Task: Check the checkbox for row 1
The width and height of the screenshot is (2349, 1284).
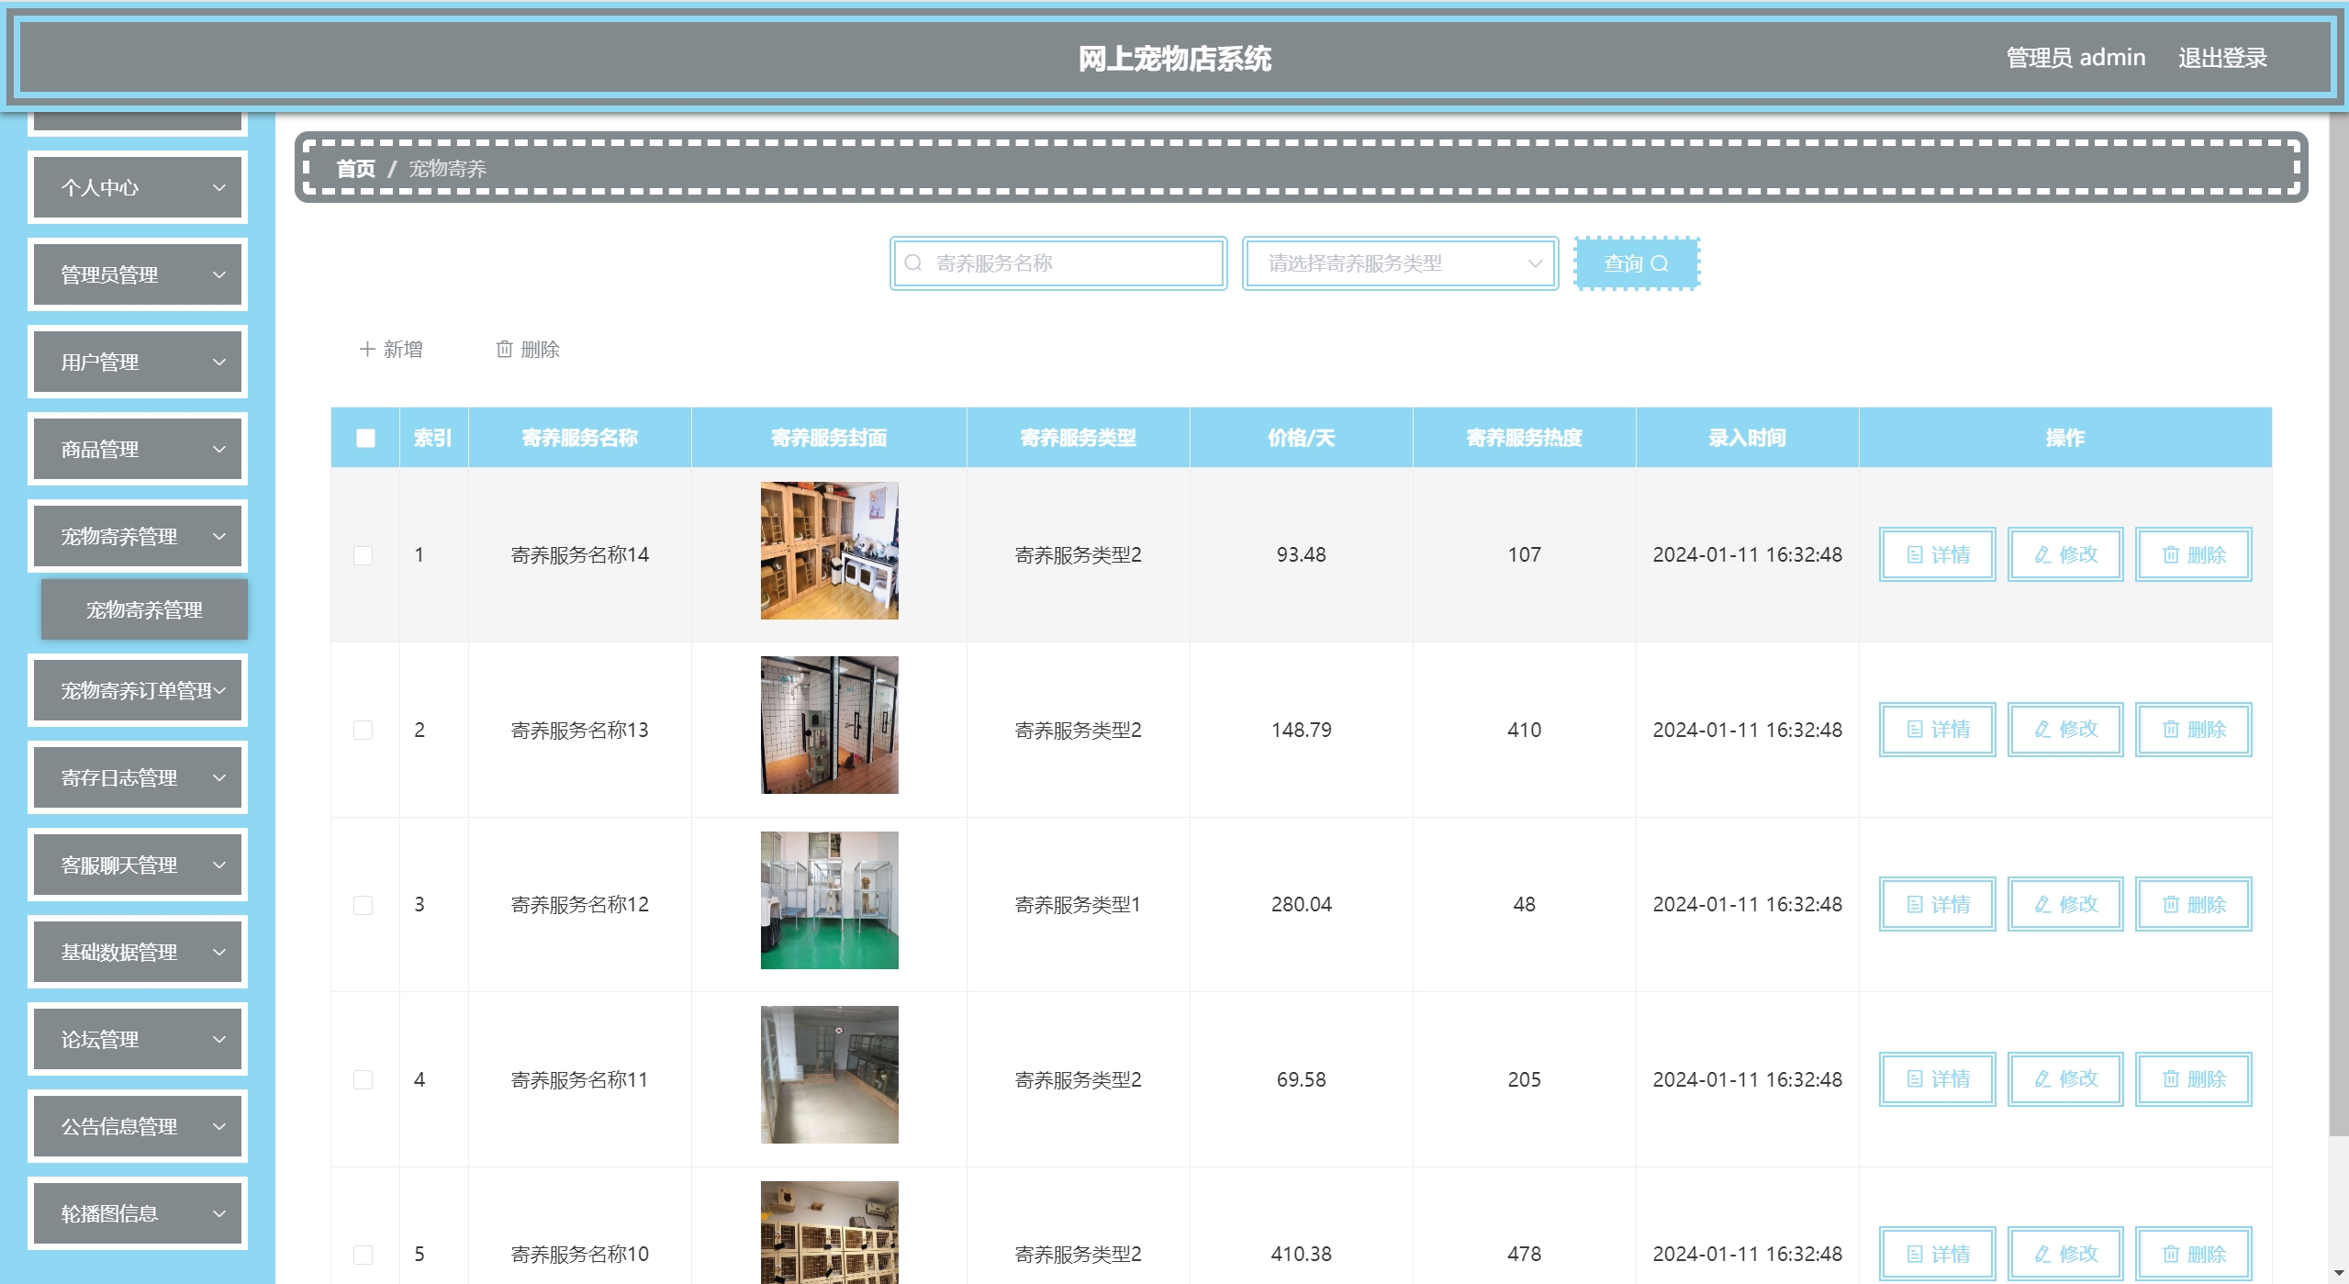Action: click(364, 555)
